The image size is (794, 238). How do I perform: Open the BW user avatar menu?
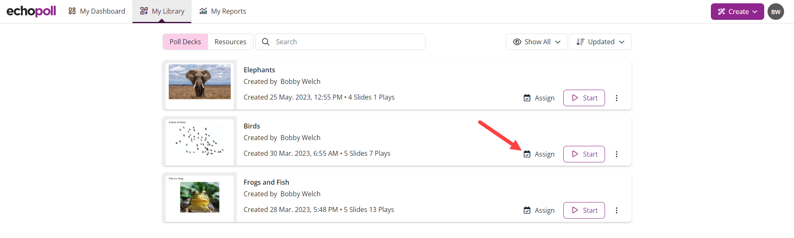[775, 12]
